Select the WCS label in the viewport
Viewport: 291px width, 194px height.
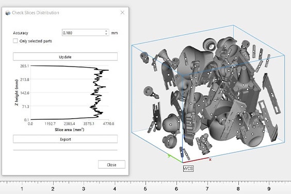point(188,169)
